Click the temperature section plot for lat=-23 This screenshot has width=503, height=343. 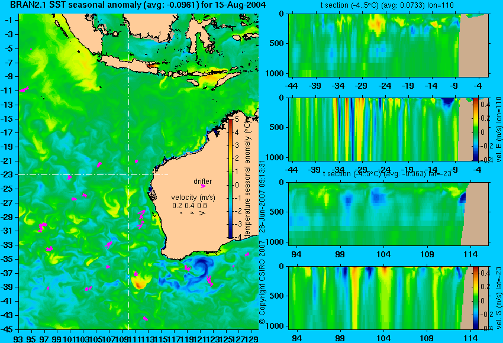click(x=388, y=214)
